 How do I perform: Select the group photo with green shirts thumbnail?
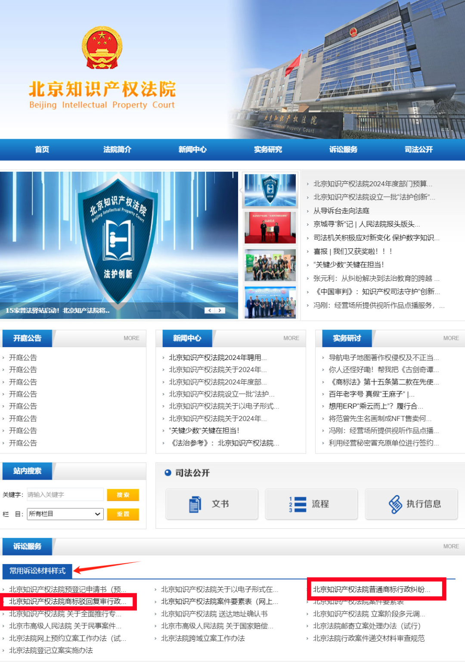pos(270,265)
